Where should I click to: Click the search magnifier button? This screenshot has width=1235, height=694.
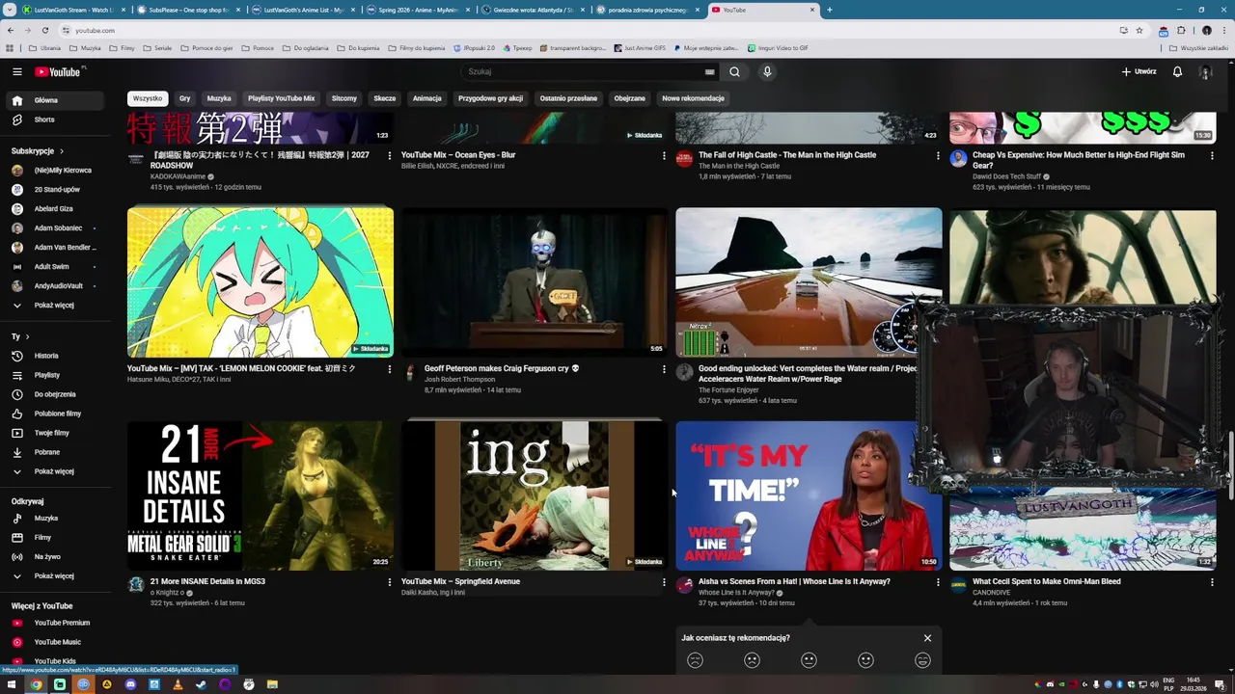click(x=734, y=71)
